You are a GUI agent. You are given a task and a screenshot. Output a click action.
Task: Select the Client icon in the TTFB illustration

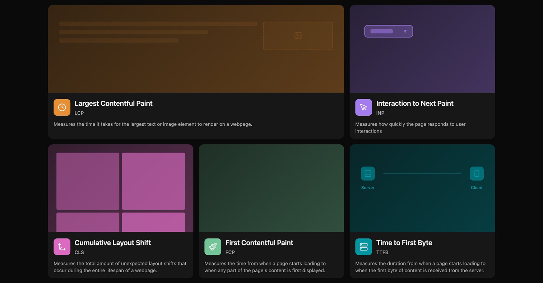(x=477, y=173)
